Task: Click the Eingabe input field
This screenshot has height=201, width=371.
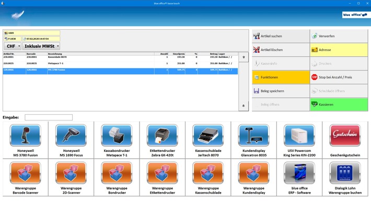Action: [x=49, y=117]
